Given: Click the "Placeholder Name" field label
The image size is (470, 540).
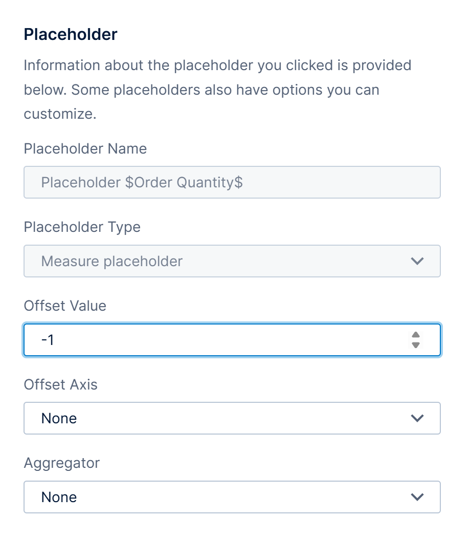Looking at the screenshot, I should point(85,148).
